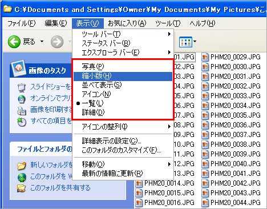
Task: Choose アイコン(N) icons view
Action: (x=123, y=94)
